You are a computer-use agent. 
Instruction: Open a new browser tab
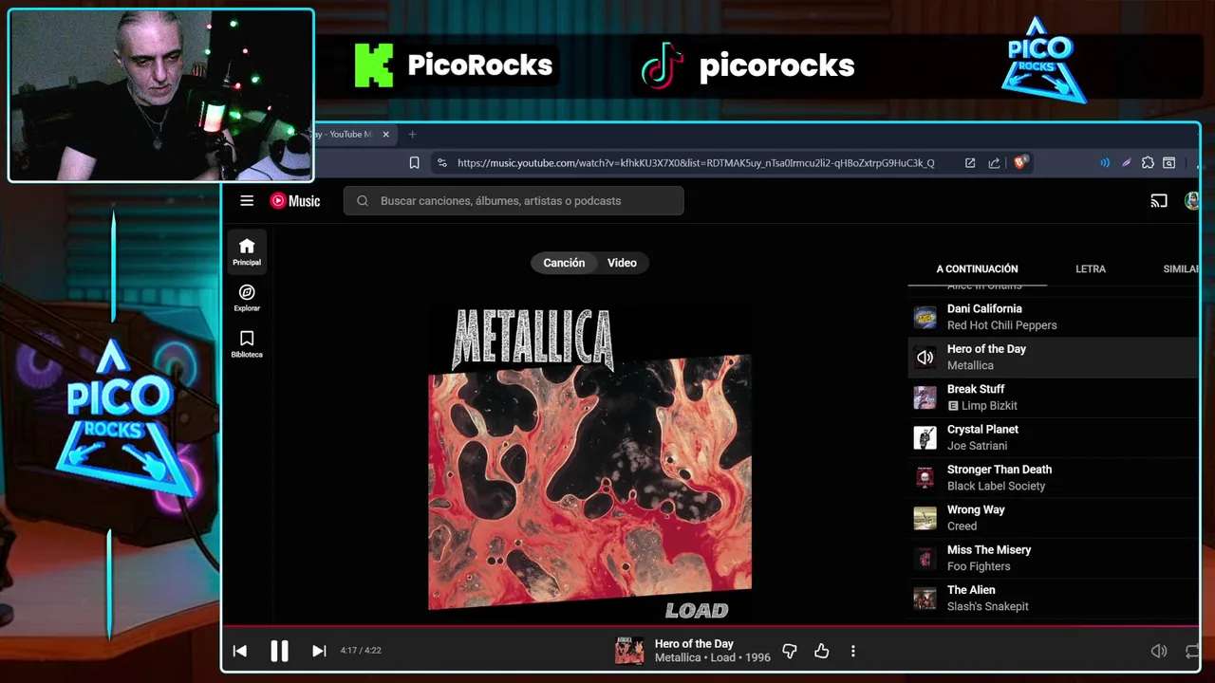pos(412,135)
